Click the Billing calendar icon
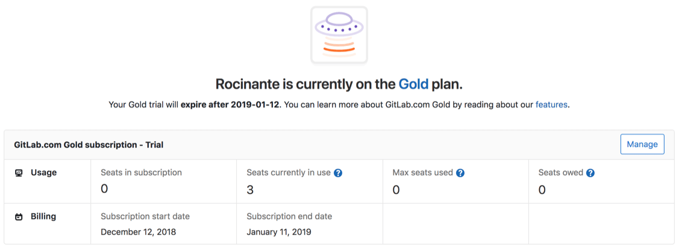676x250 pixels. click(19, 217)
